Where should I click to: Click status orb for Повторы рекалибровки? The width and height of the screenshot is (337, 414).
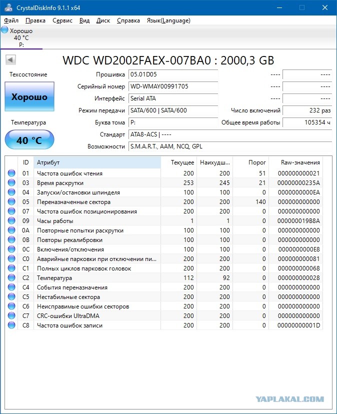point(11,239)
